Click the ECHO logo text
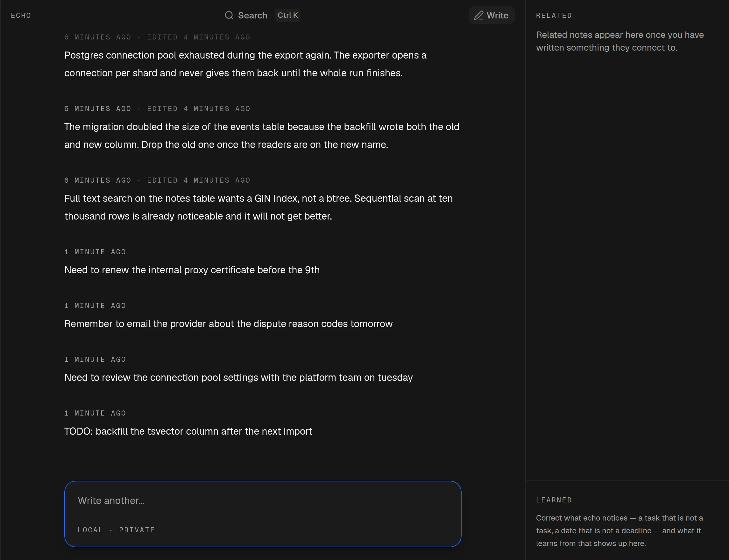 click(x=21, y=15)
